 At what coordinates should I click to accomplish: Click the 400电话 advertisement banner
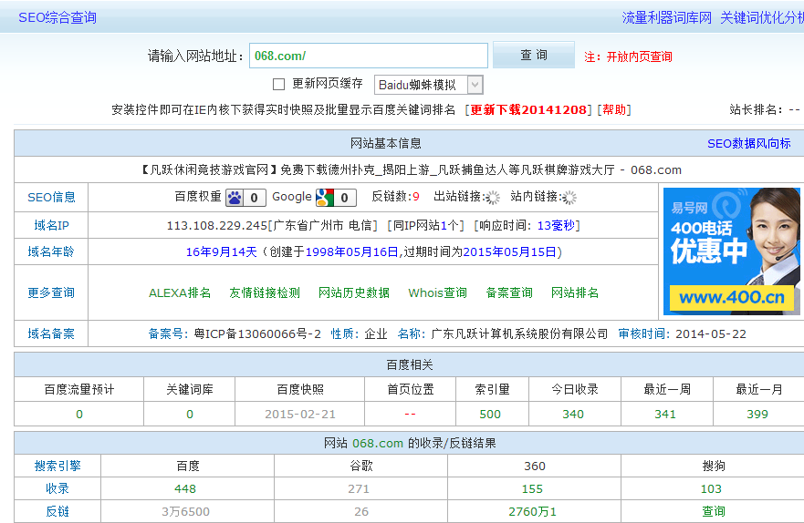pyautogui.click(x=731, y=251)
